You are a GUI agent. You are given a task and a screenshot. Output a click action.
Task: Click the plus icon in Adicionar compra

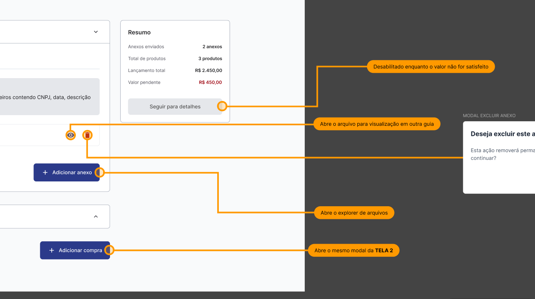[x=52, y=251]
